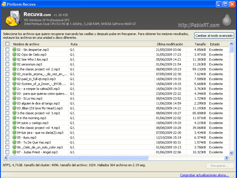237x178 pixels.
Task: Check the box for 03 - Si La Vez.mp3
Action: pos(7,98)
